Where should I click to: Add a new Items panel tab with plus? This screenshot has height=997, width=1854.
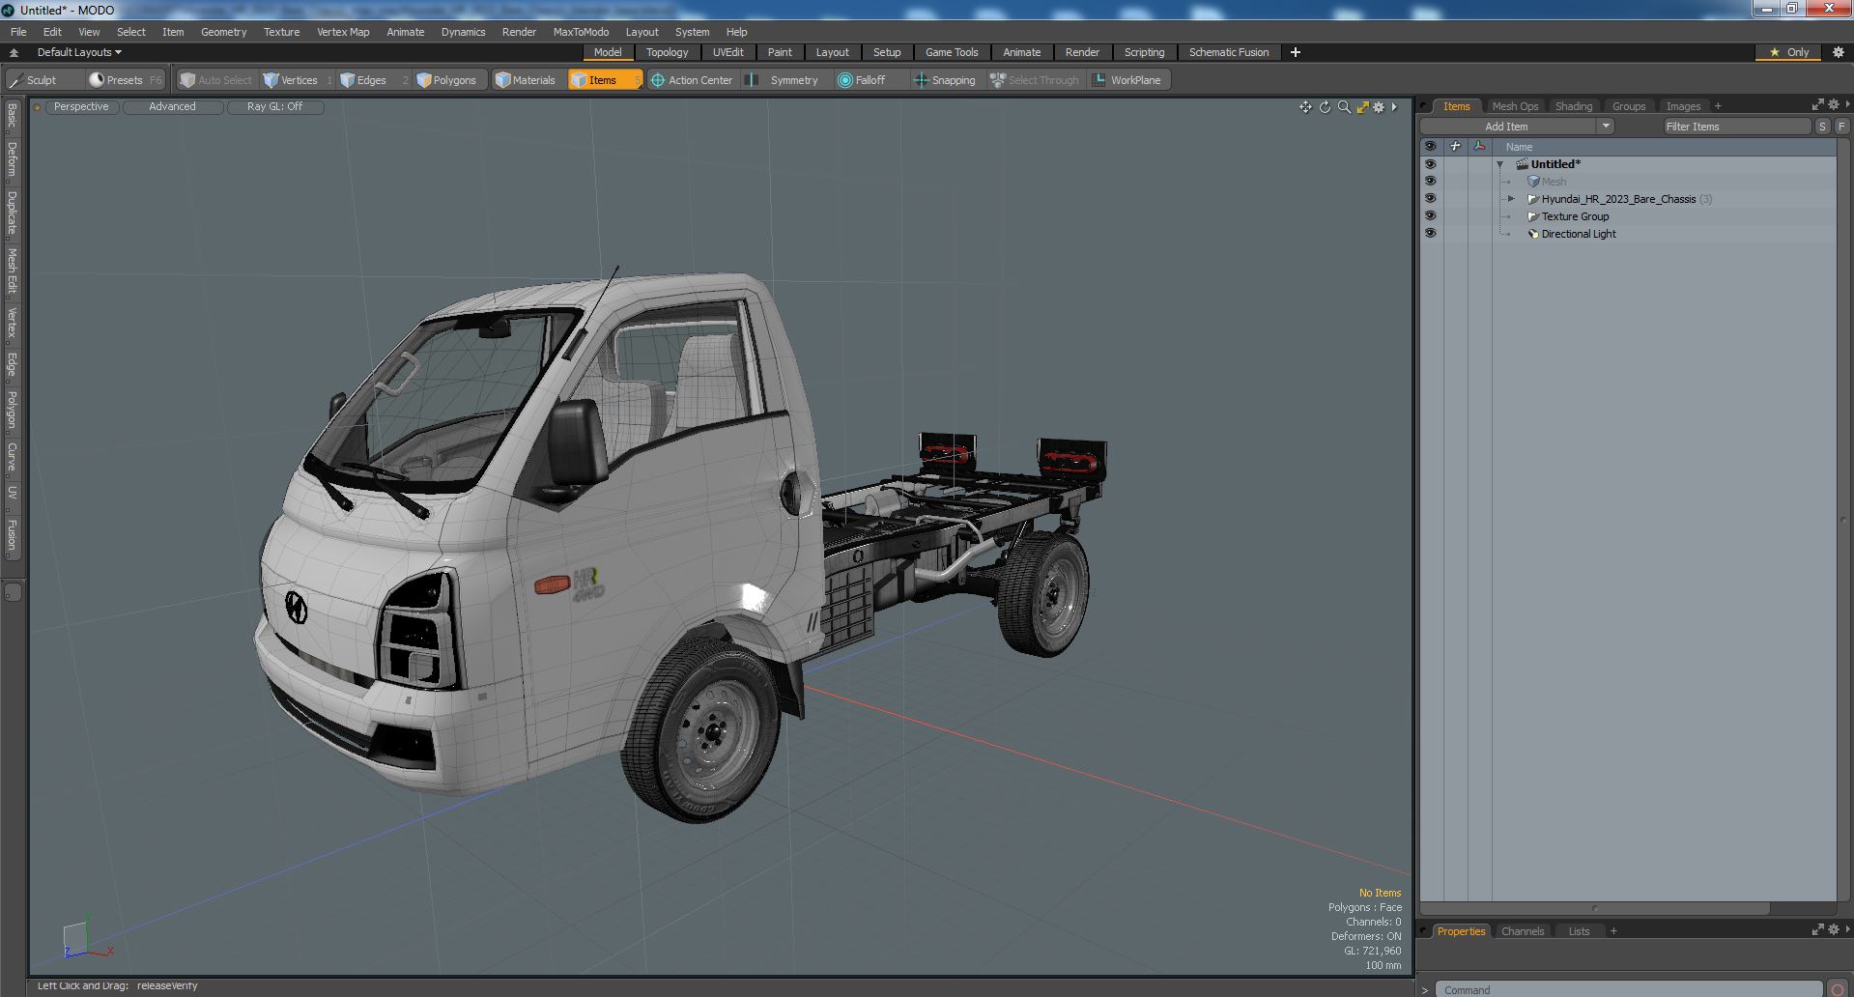click(1718, 106)
